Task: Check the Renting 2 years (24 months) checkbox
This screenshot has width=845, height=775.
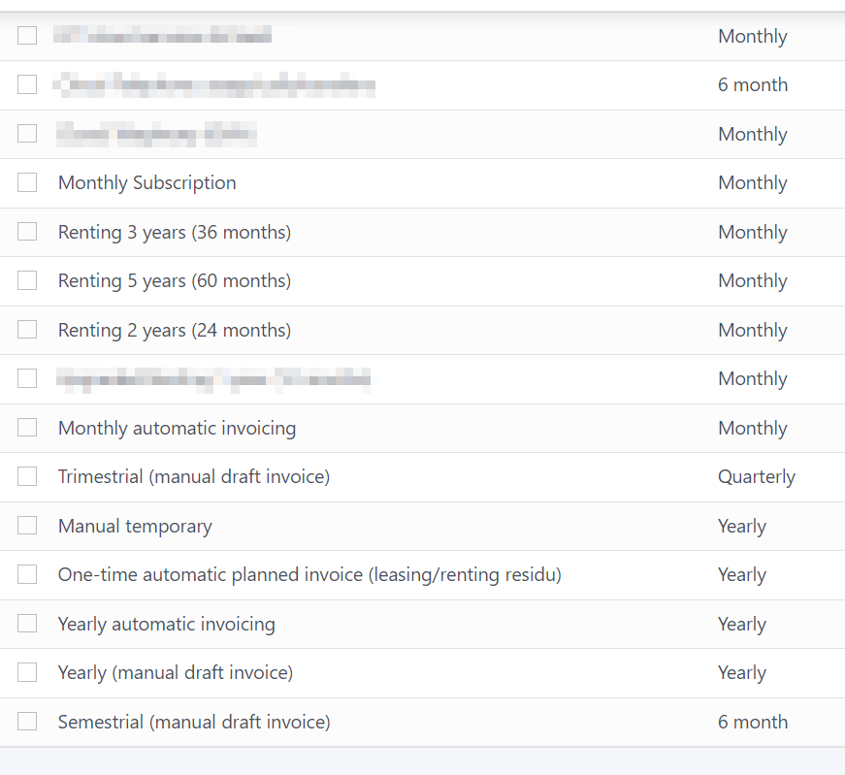Action: pyautogui.click(x=27, y=330)
